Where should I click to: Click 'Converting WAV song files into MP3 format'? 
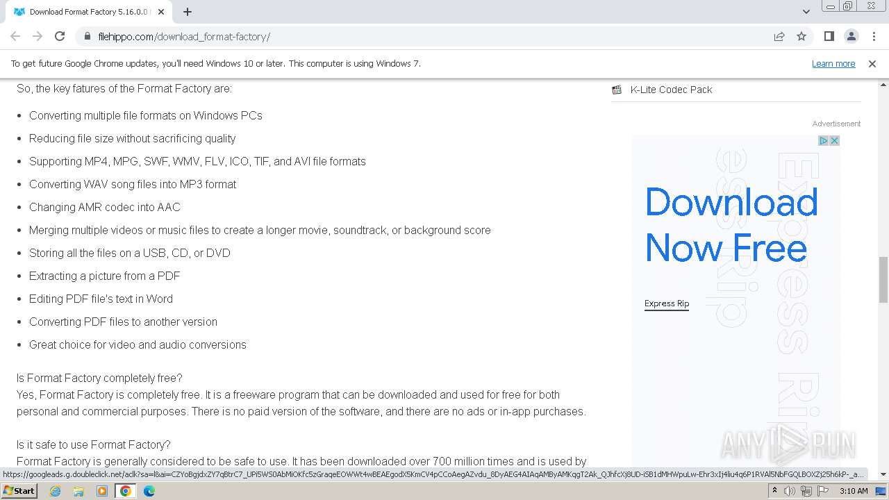[x=133, y=184]
